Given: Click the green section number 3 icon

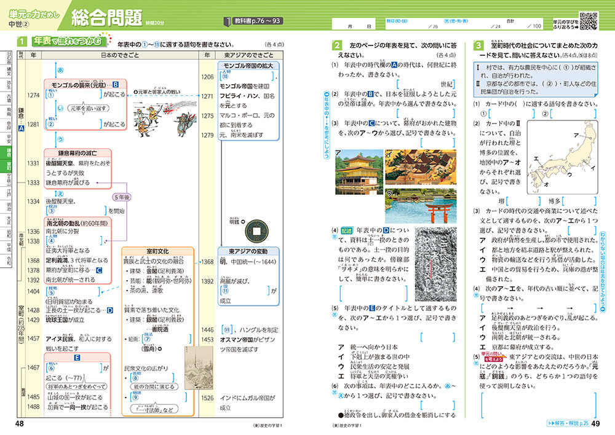Looking at the screenshot, I should [x=478, y=45].
